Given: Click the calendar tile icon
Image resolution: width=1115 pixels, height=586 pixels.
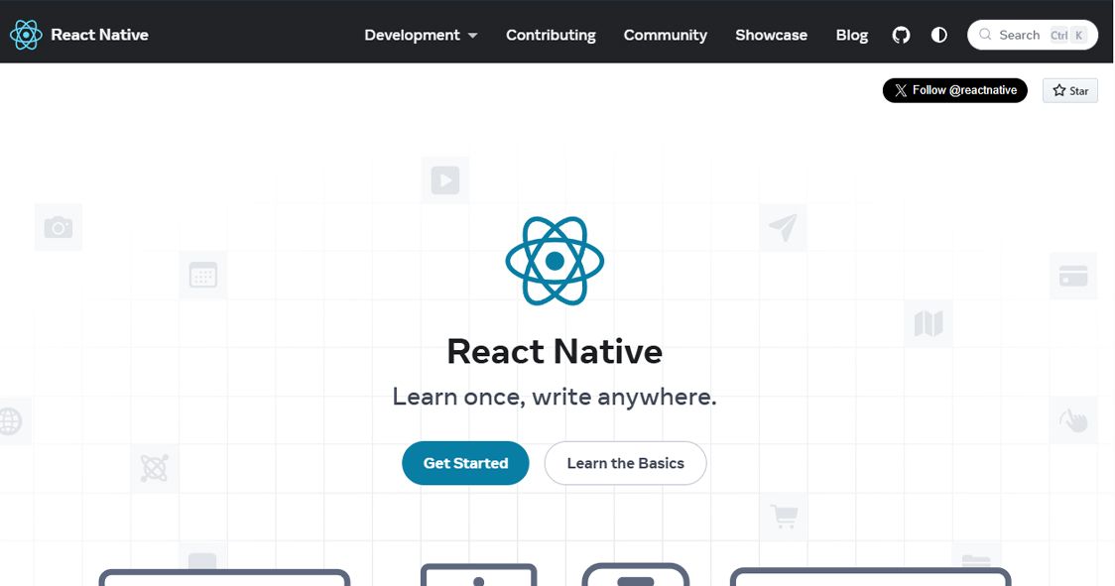Looking at the screenshot, I should [x=202, y=275].
